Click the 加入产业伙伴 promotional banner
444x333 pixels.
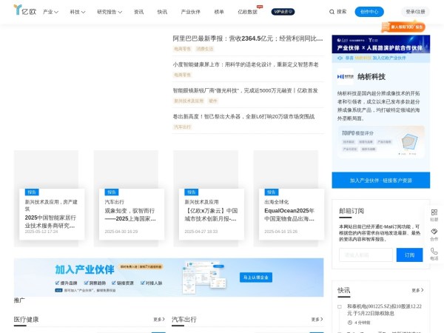[169, 277]
